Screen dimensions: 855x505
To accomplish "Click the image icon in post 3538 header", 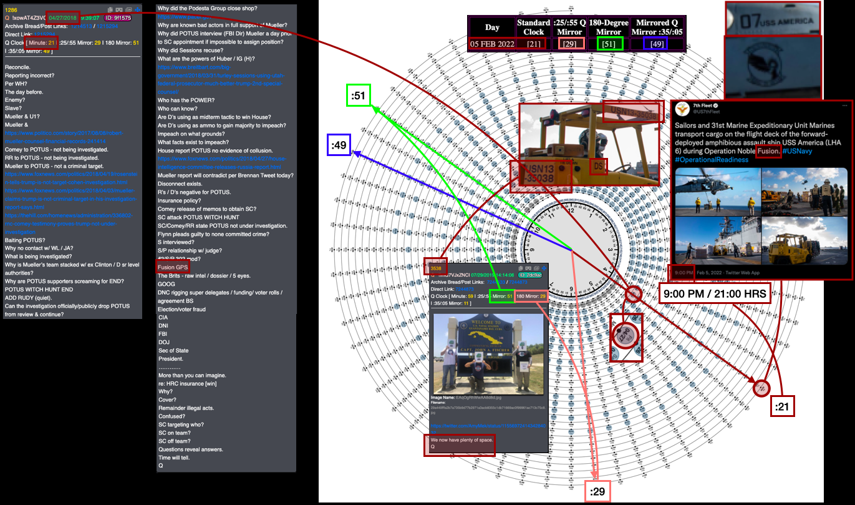I will (x=536, y=268).
